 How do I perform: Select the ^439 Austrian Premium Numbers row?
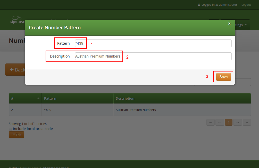[x=130, y=110]
